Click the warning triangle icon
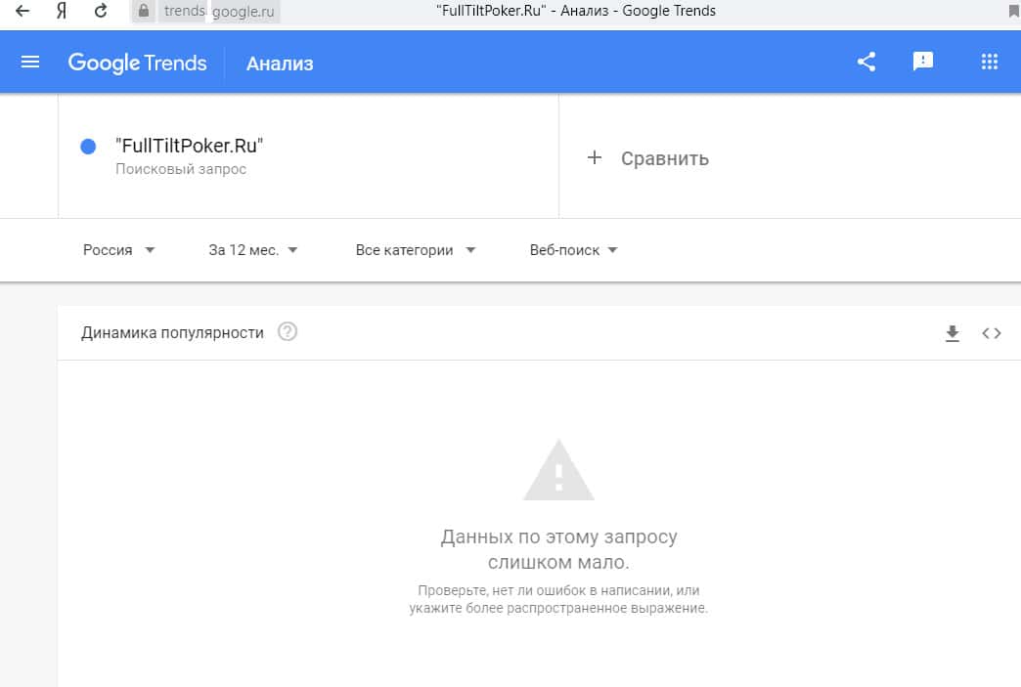1021x687 pixels. tap(558, 470)
